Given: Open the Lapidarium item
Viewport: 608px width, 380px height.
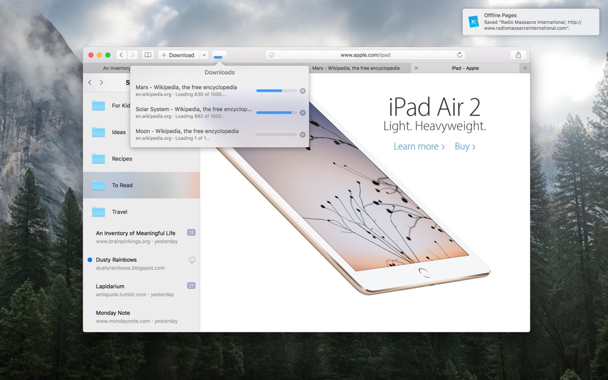Looking at the screenshot, I should pyautogui.click(x=141, y=290).
